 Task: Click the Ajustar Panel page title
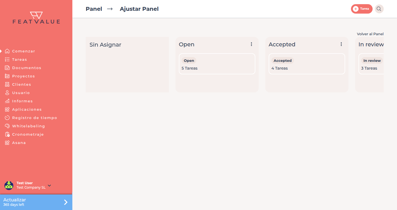[x=139, y=9]
